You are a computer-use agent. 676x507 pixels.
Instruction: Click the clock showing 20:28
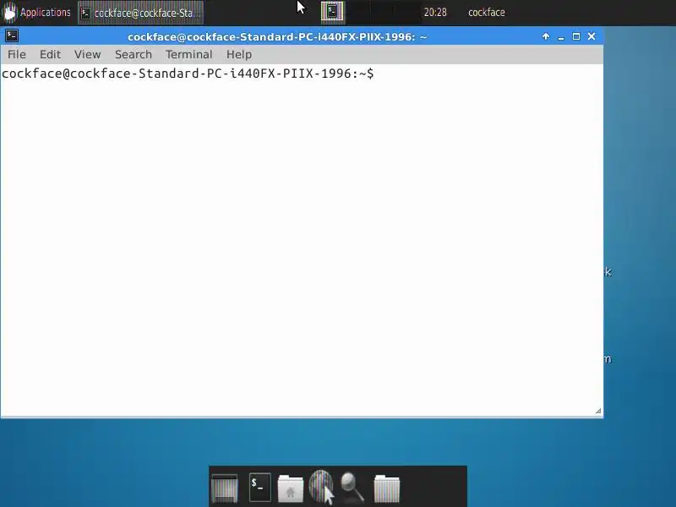coord(435,13)
